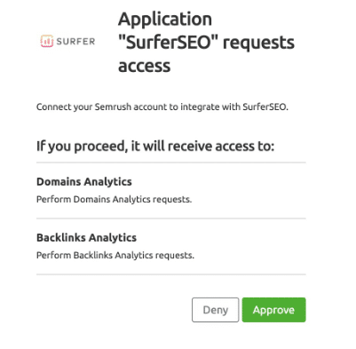Image resolution: width=356 pixels, height=349 pixels.
Task: Click 'Perform Backlinks Analytics requests.' description
Action: coord(115,255)
